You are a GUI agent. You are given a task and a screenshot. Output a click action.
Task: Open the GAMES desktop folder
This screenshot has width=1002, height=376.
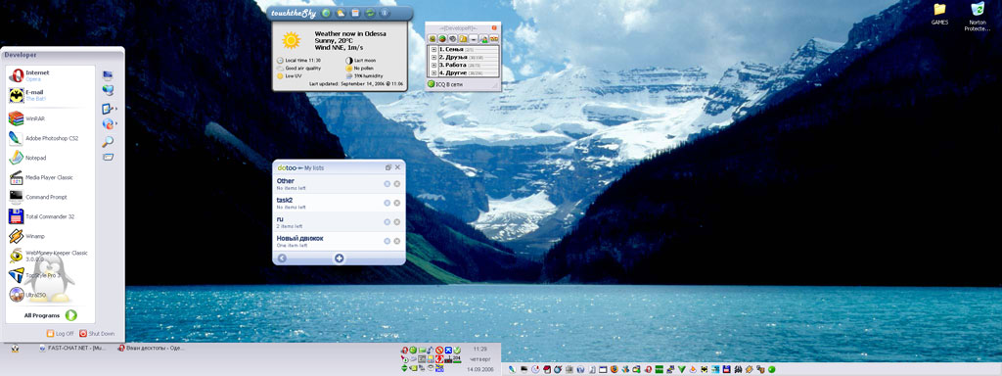939,14
